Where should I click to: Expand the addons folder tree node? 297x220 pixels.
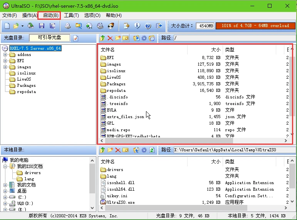pos(5,55)
